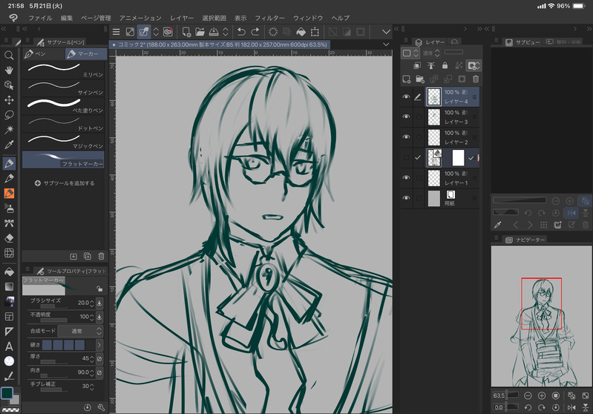Select the サインペン brush
593x414 pixels.
pyautogui.click(x=63, y=88)
